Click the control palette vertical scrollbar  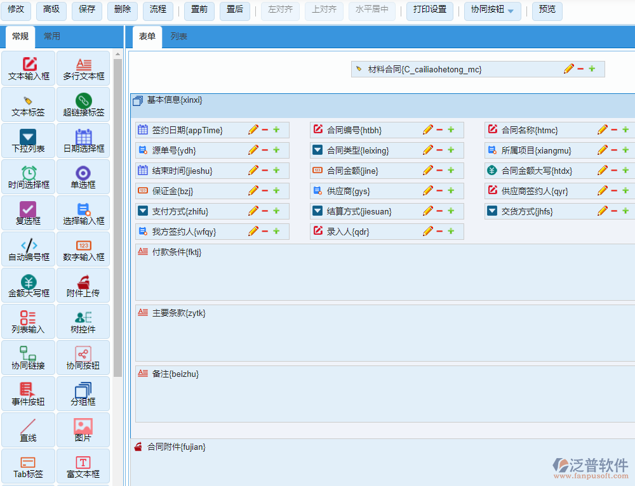pyautogui.click(x=118, y=216)
